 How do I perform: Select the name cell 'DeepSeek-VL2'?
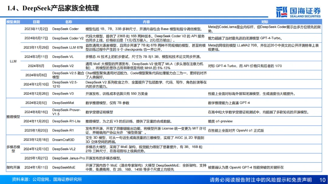(x=64, y=149)
